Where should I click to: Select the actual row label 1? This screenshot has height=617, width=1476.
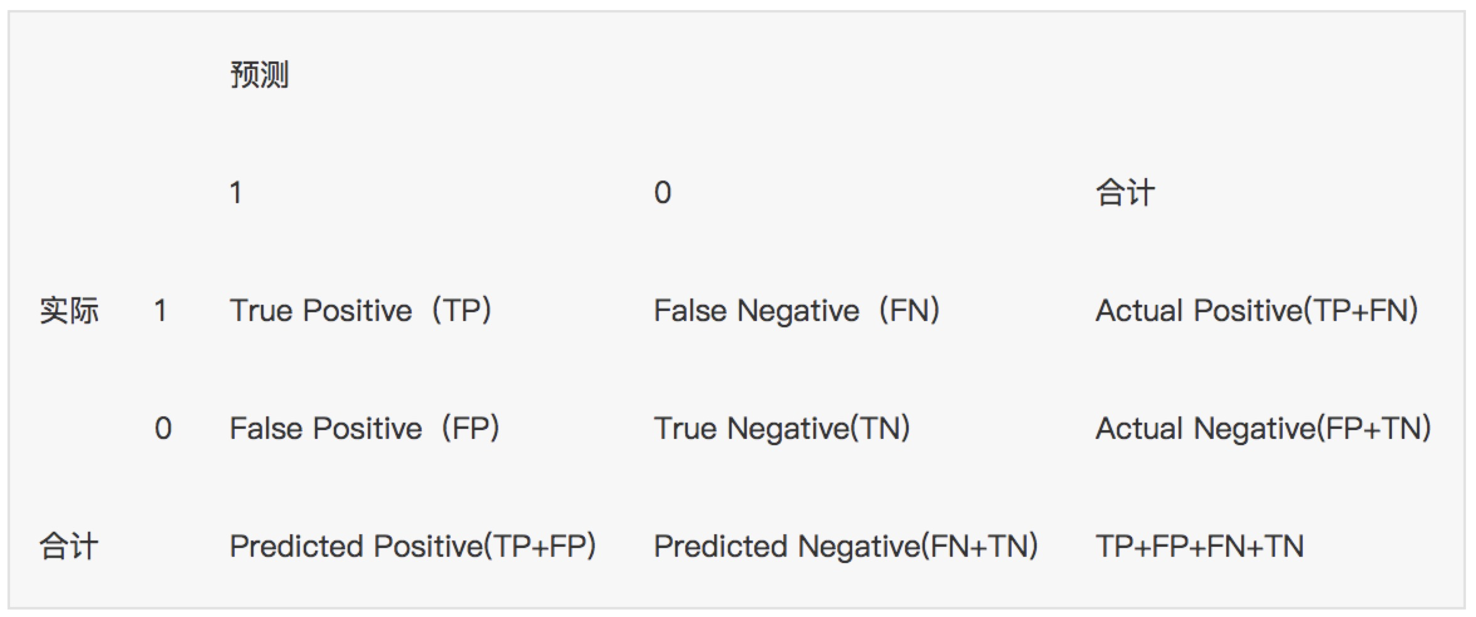(161, 310)
